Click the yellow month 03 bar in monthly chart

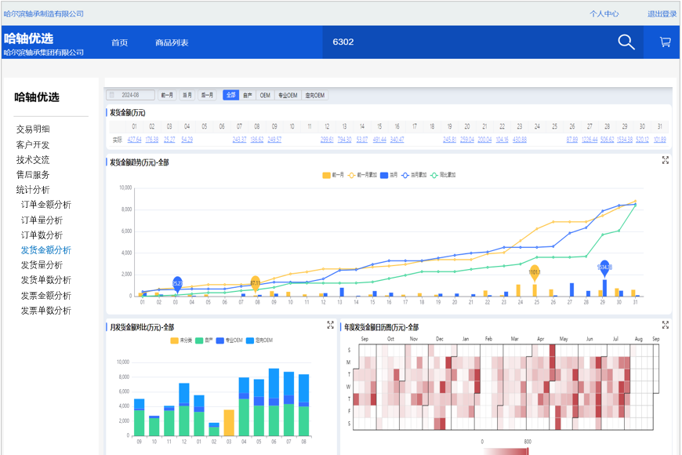pos(229,423)
